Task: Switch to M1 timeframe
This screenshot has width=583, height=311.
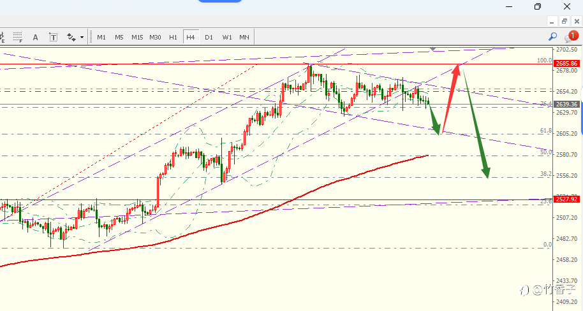Action: [101, 37]
